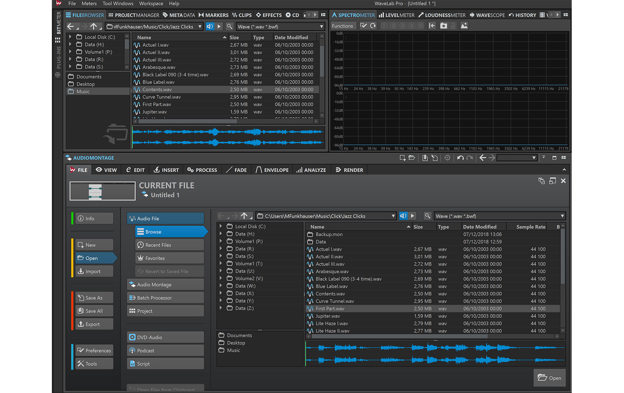Select Blue Label.wav in the upper file list
The width and height of the screenshot is (624, 393).
pyautogui.click(x=225, y=82)
